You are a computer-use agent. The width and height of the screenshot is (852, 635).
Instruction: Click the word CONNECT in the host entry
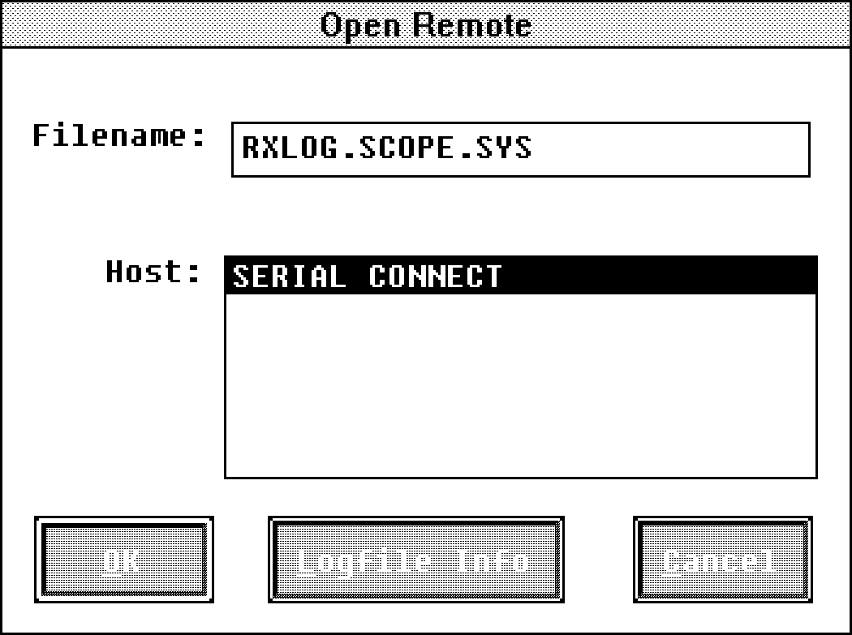[436, 277]
